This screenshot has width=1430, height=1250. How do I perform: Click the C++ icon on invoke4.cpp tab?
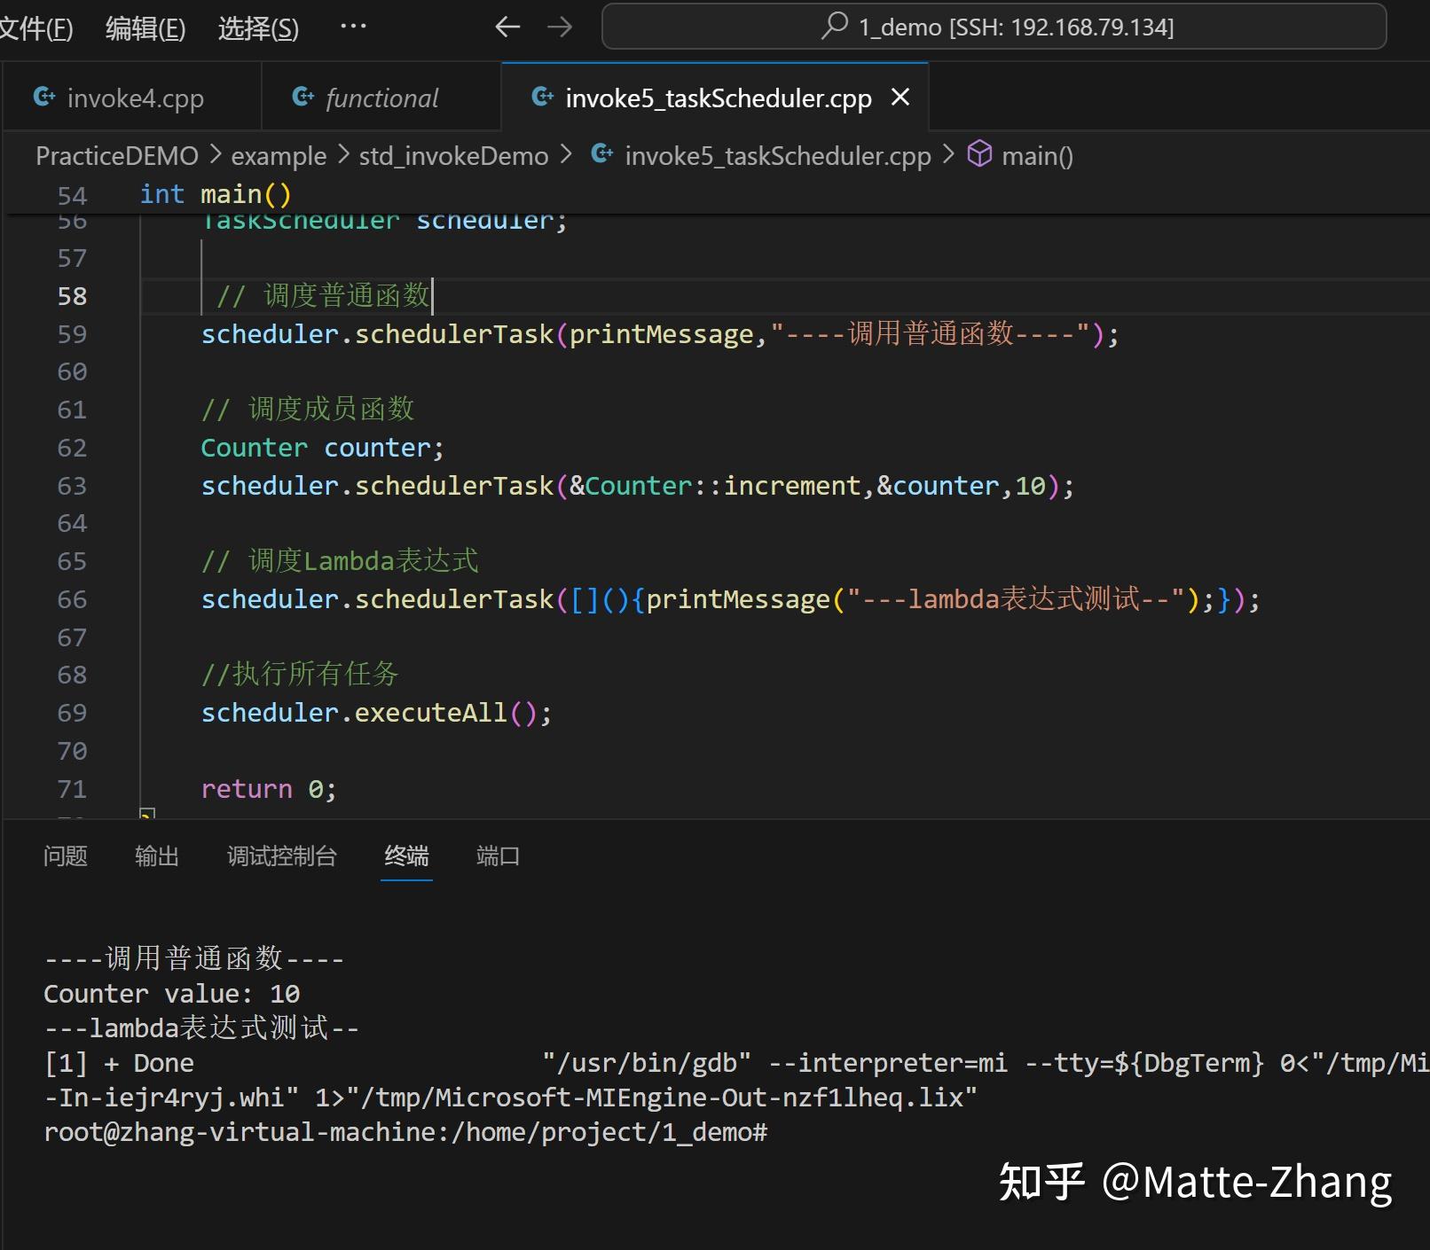click(43, 98)
